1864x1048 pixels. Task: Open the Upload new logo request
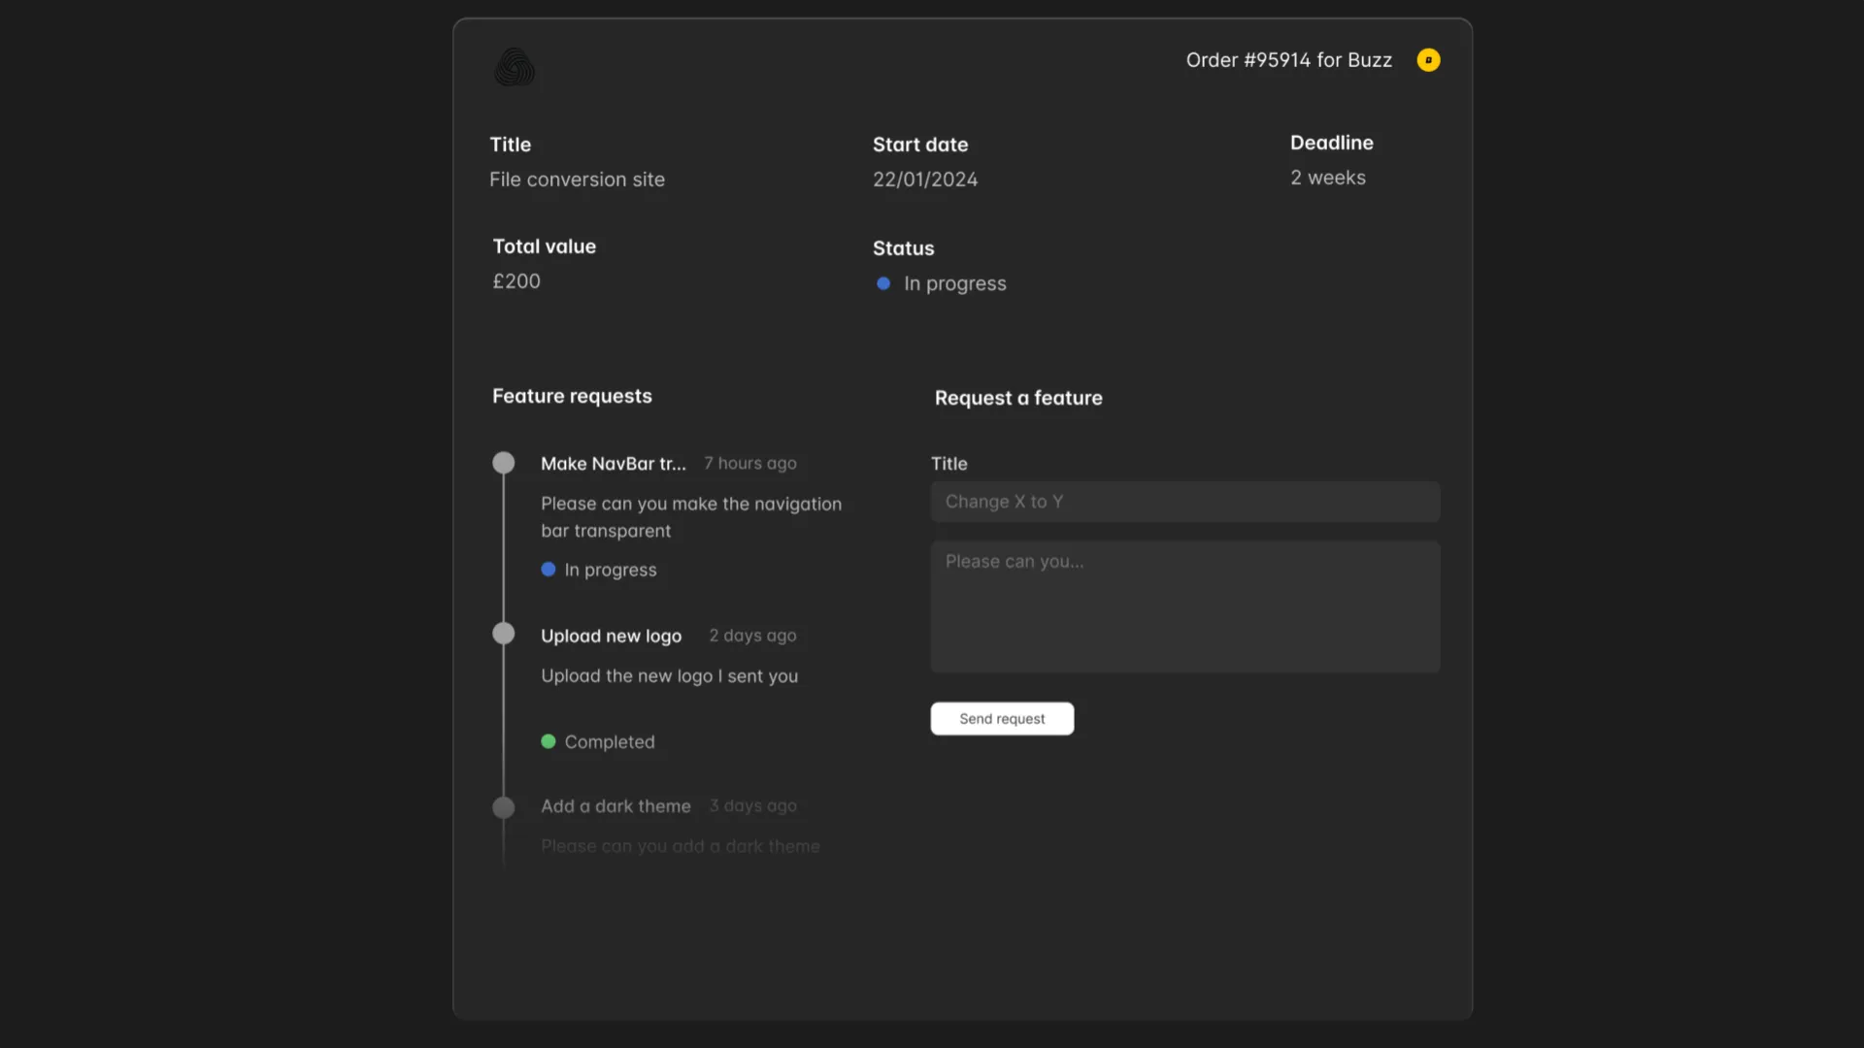pyautogui.click(x=611, y=636)
